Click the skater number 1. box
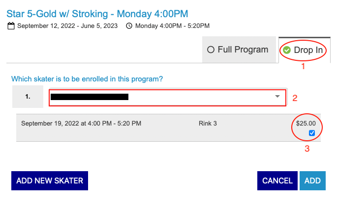The image size is (337, 206). (28, 97)
